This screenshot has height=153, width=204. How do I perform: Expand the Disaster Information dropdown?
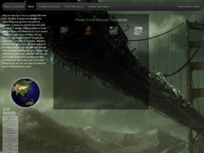(99, 6)
